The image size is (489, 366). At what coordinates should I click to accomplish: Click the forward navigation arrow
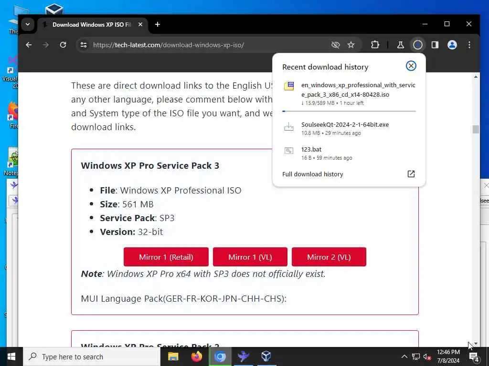click(x=46, y=45)
